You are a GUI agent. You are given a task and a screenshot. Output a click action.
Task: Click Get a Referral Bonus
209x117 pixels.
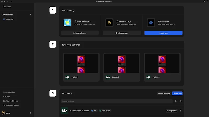tap(11, 105)
